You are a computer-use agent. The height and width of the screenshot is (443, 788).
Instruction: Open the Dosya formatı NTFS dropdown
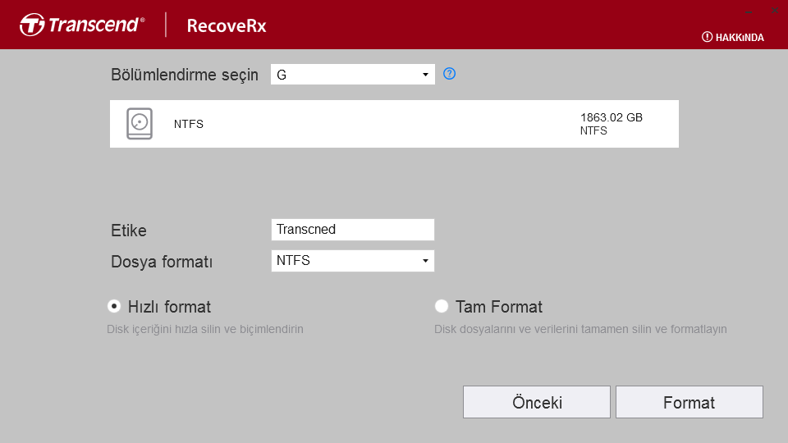[353, 261]
